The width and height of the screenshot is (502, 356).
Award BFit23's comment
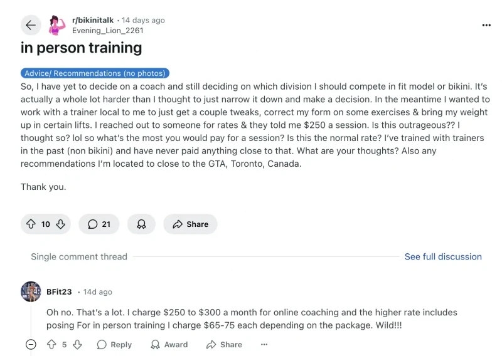click(169, 345)
